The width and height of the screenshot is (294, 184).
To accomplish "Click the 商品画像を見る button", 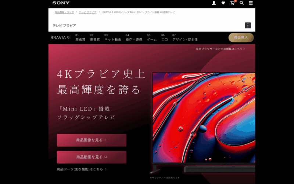I will pos(92,140).
